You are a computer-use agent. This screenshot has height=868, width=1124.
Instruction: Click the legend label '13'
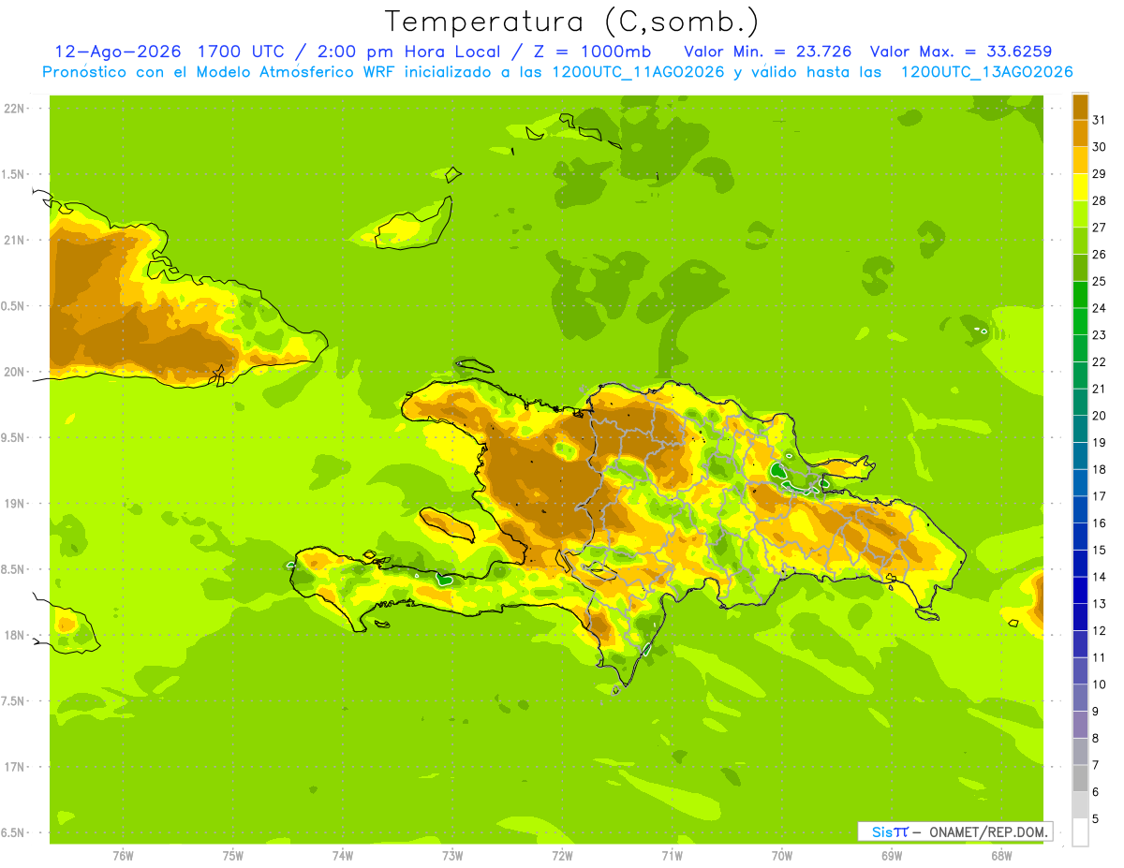[x=1100, y=604]
